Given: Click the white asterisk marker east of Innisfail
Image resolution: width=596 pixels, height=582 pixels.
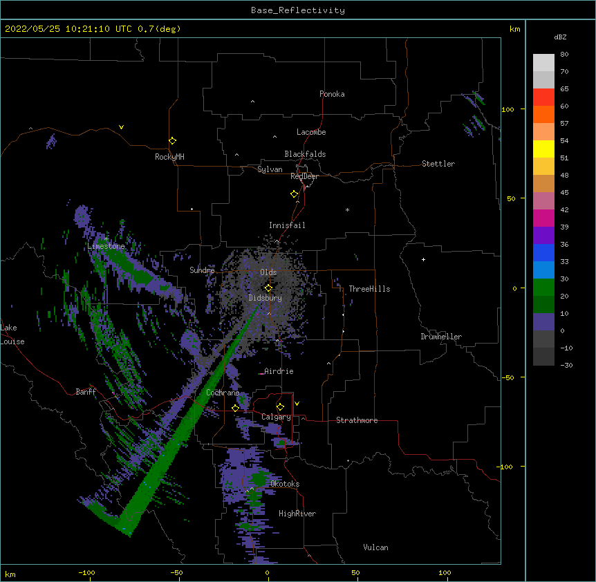Looking at the screenshot, I should coord(347,209).
